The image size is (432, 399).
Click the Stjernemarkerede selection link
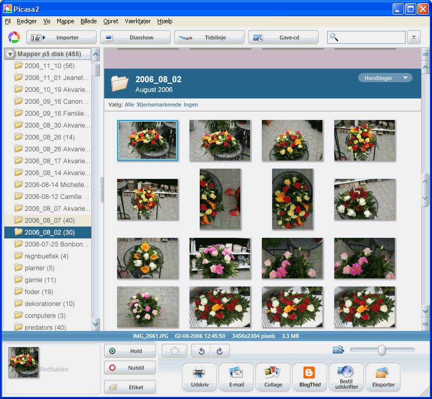coord(159,104)
